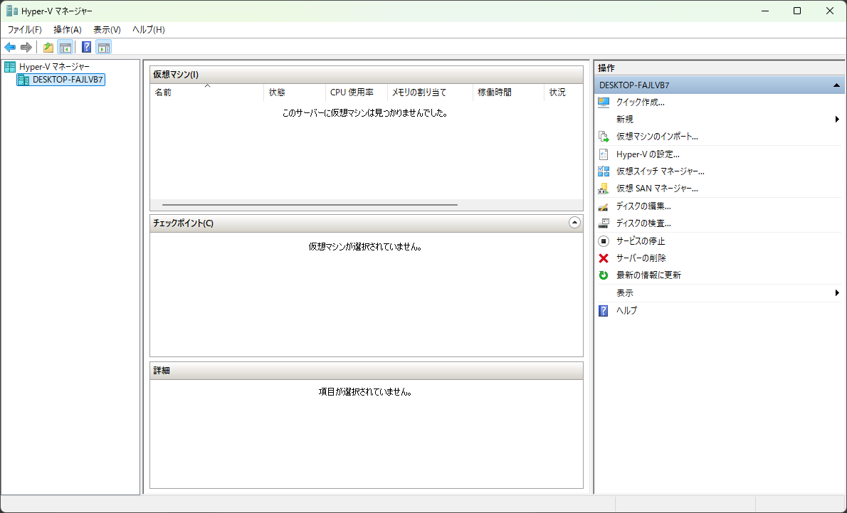Toggle the Show/Hide console tree icon
Image resolution: width=847 pixels, height=513 pixels.
click(65, 48)
